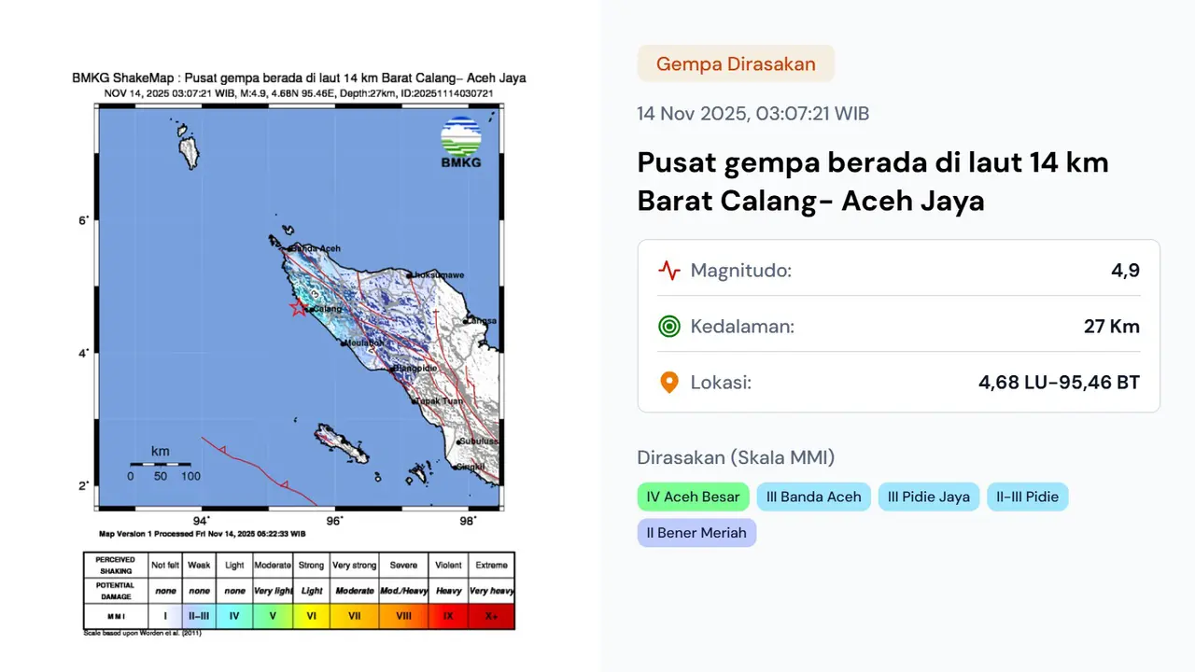Click the km scale bar on map
The width and height of the screenshot is (1195, 672).
pyautogui.click(x=161, y=464)
